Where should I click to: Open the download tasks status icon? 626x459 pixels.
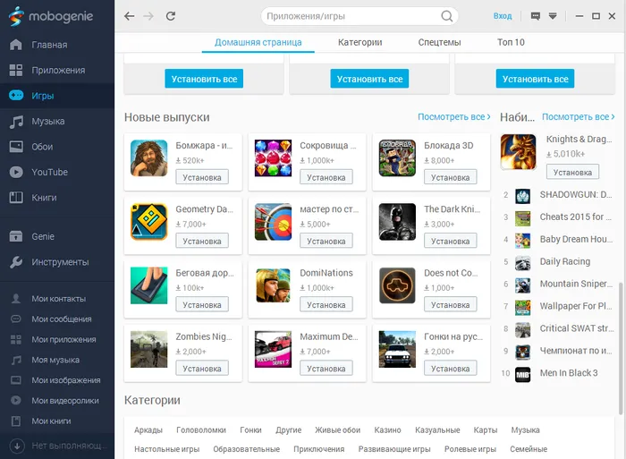17,446
